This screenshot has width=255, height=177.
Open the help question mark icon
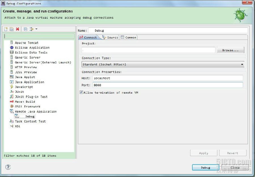(x=8, y=167)
